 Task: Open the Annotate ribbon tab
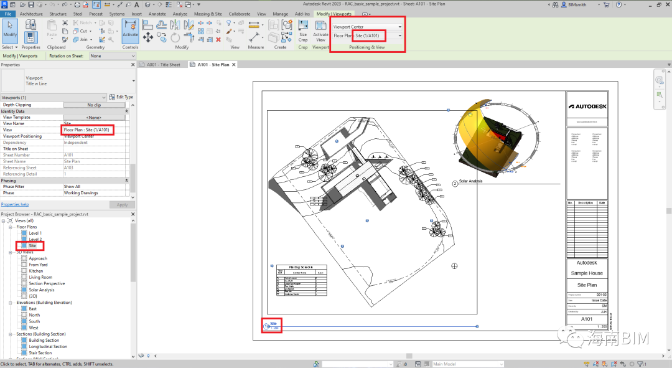157,14
